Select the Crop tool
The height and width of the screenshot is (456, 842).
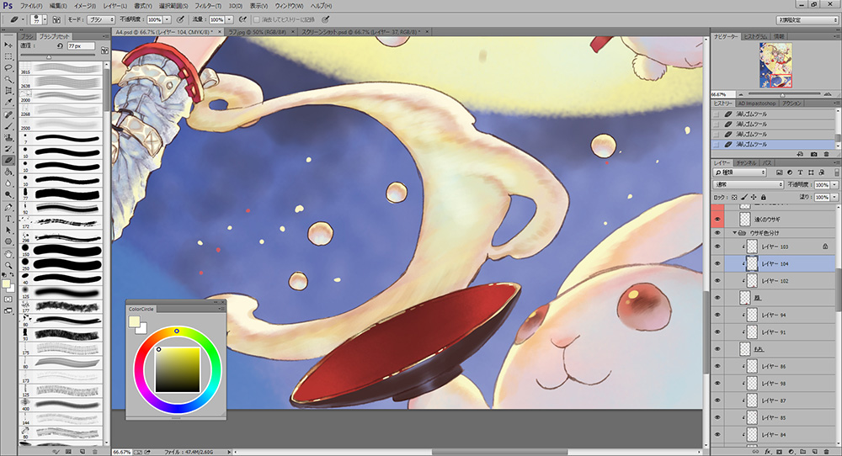pyautogui.click(x=8, y=91)
